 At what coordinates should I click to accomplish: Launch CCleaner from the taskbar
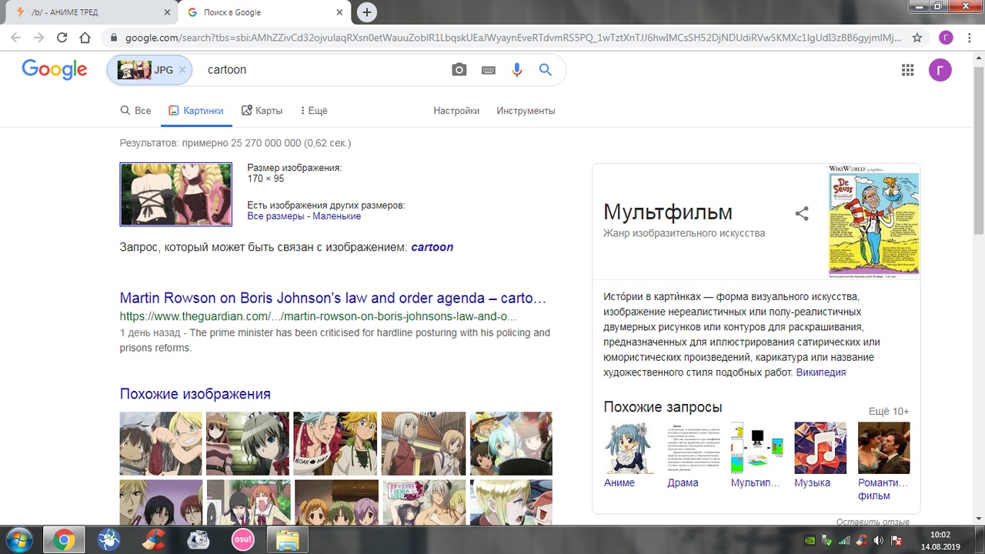pyautogui.click(x=154, y=540)
